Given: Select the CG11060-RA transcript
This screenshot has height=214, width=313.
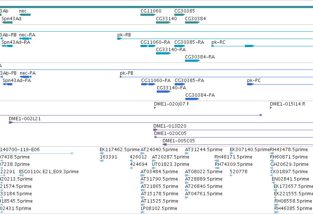Looking at the screenshot, I should [x=148, y=46].
